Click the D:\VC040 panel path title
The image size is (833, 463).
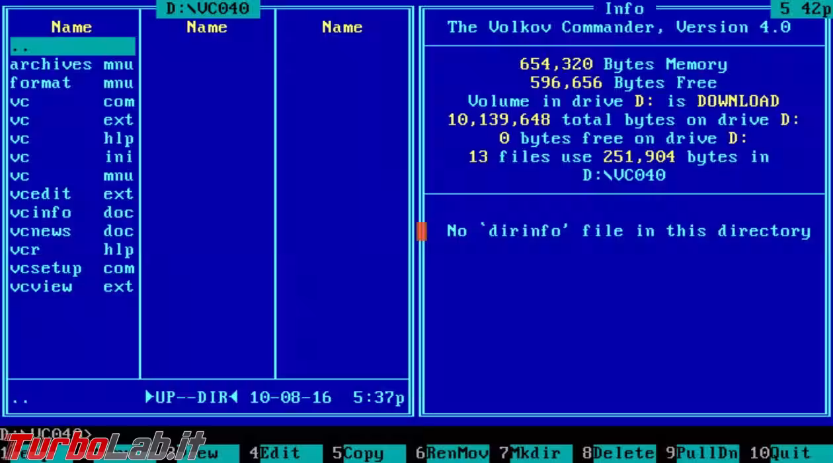(x=208, y=9)
